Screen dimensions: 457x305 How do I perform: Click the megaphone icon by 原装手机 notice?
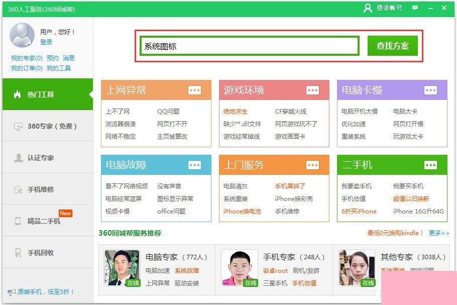click(x=12, y=292)
